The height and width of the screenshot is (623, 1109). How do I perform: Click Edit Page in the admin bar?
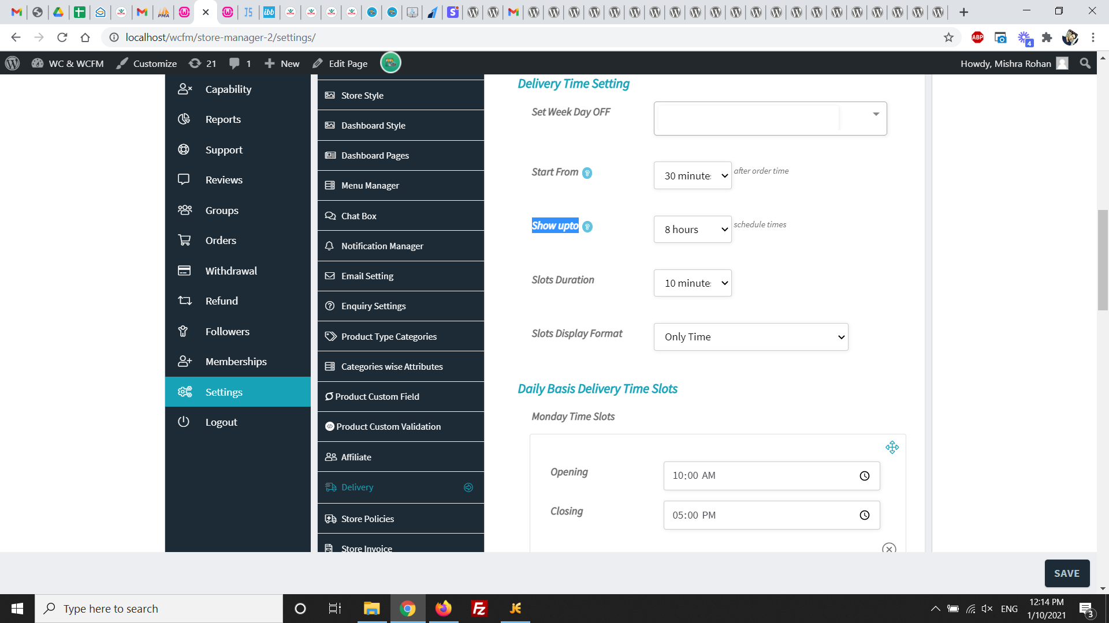pyautogui.click(x=340, y=63)
